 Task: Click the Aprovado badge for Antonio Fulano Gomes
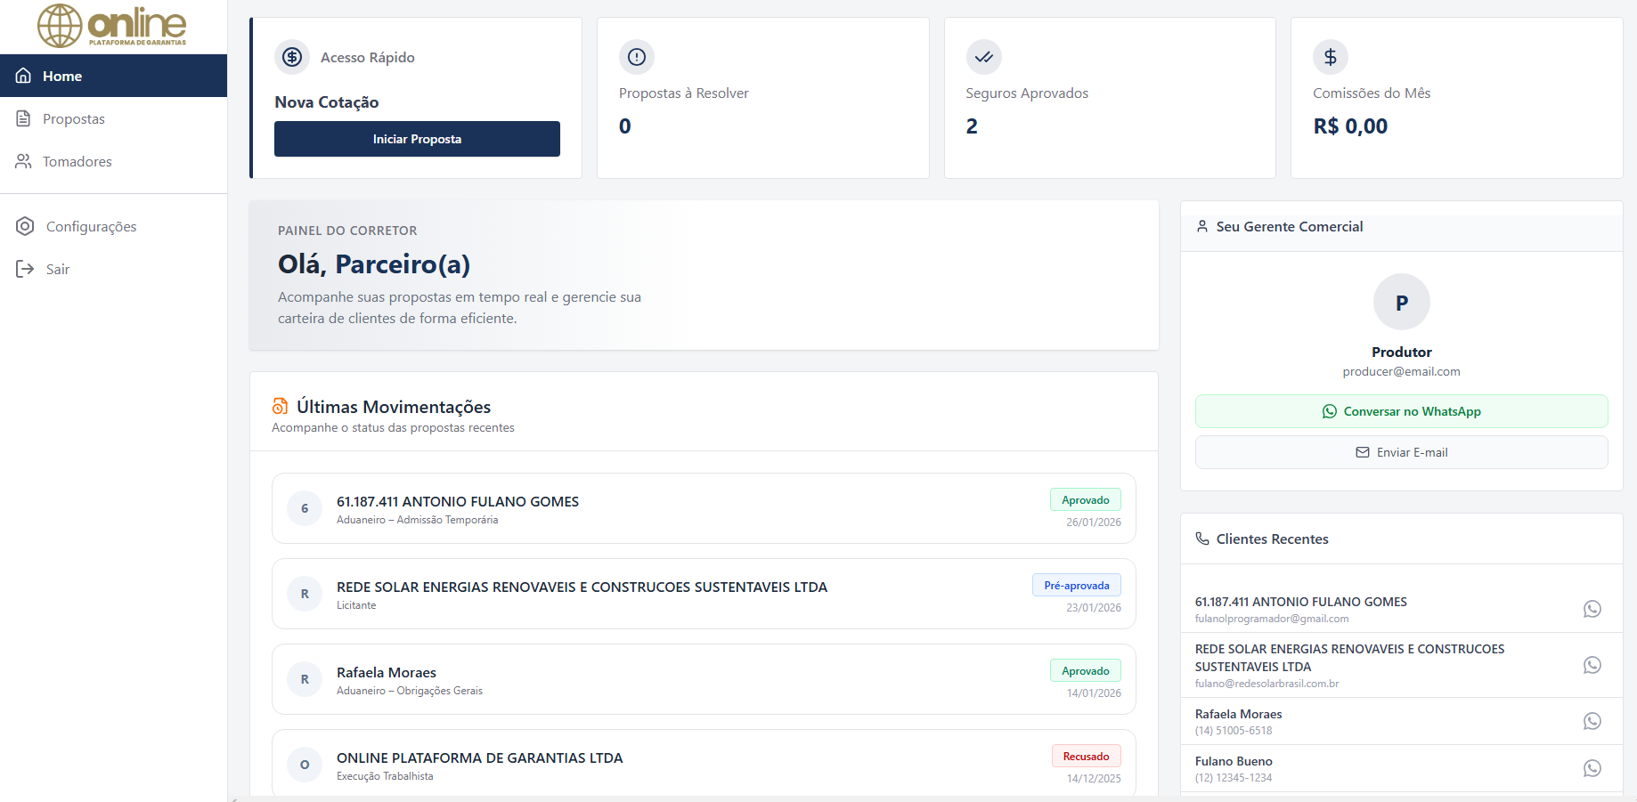tap(1086, 499)
